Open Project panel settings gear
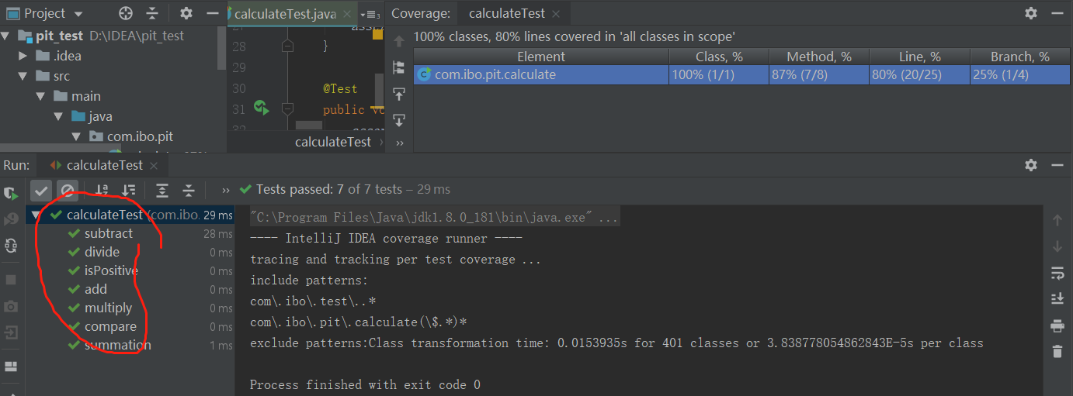Image resolution: width=1073 pixels, height=396 pixels. coord(186,13)
